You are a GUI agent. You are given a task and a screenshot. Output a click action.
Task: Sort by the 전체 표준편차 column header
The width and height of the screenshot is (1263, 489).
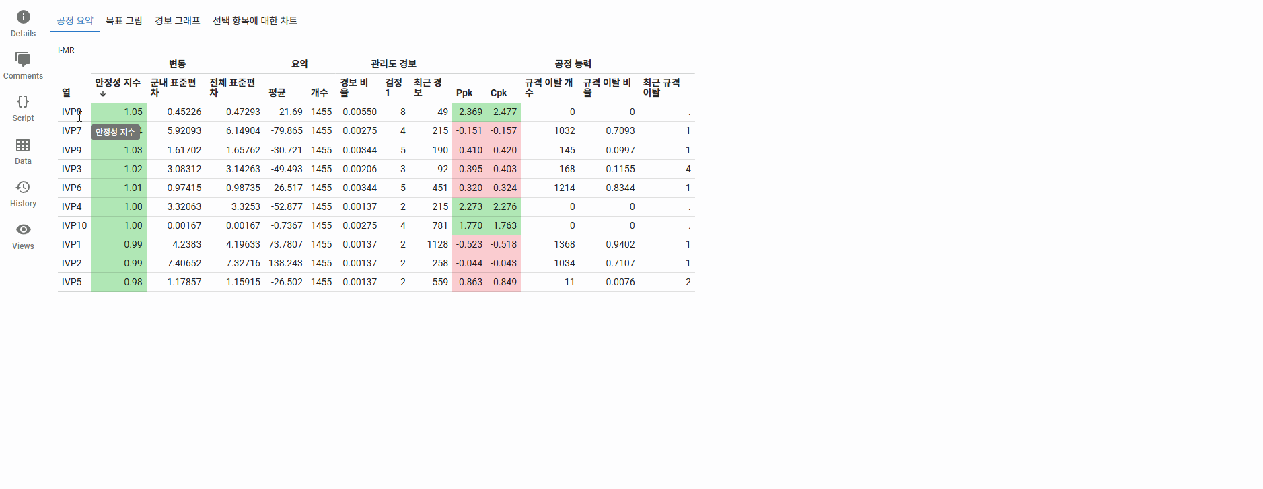232,87
